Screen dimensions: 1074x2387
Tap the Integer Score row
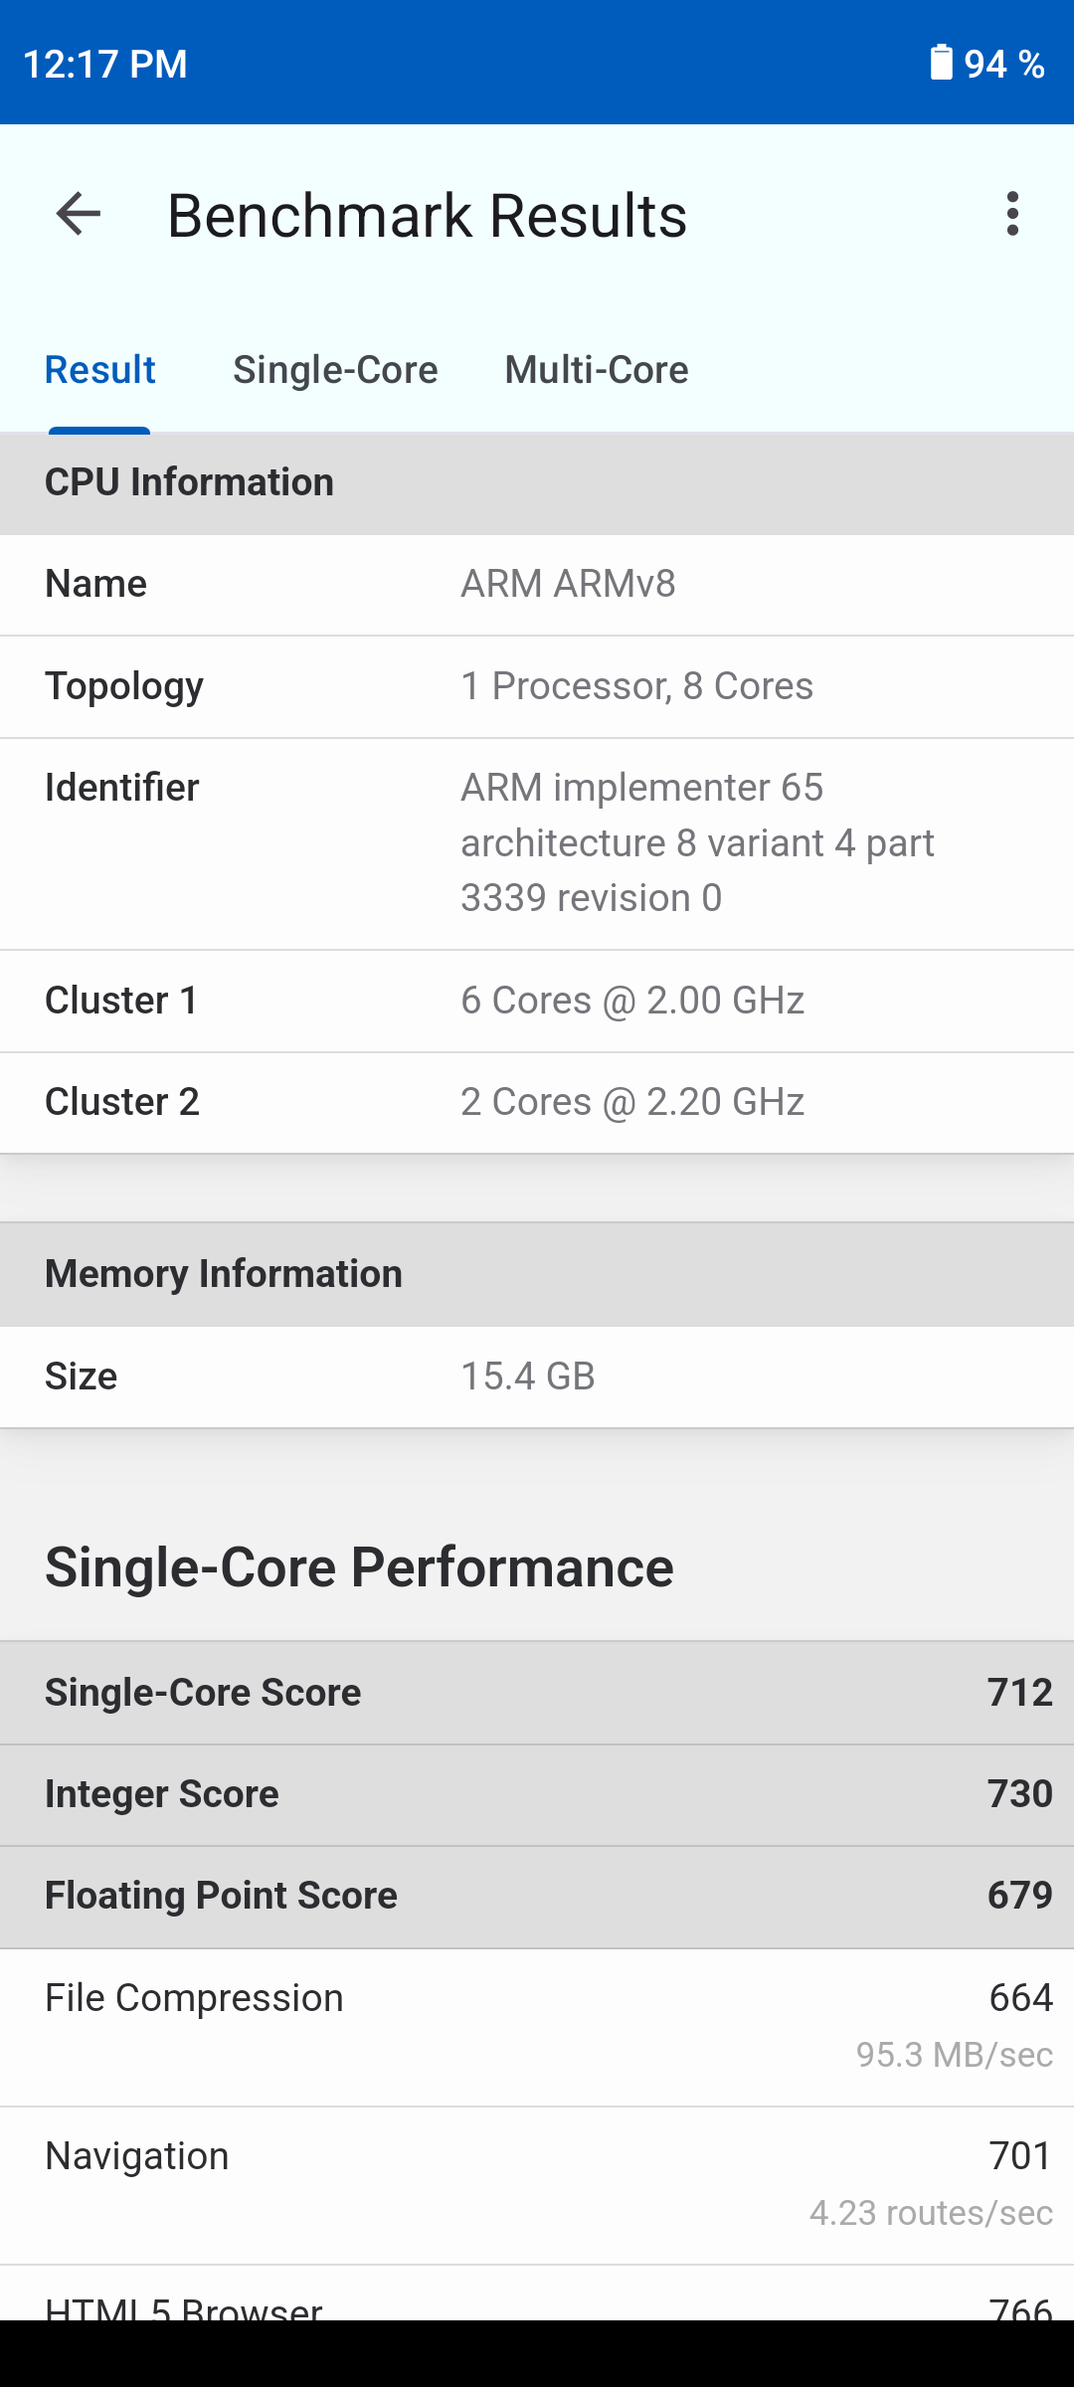537,1794
